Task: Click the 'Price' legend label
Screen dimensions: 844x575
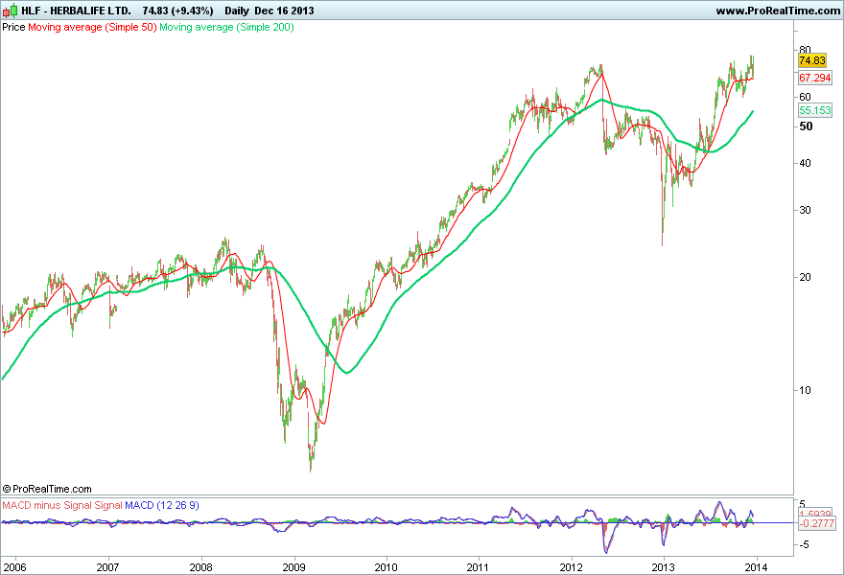Action: (x=13, y=27)
